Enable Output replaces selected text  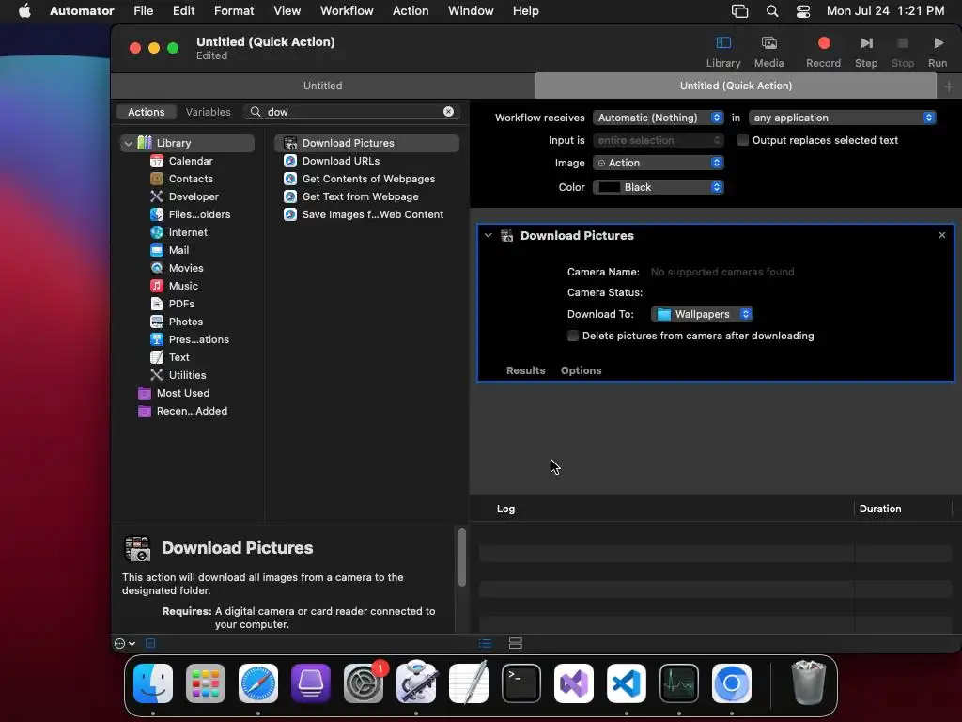pos(743,140)
